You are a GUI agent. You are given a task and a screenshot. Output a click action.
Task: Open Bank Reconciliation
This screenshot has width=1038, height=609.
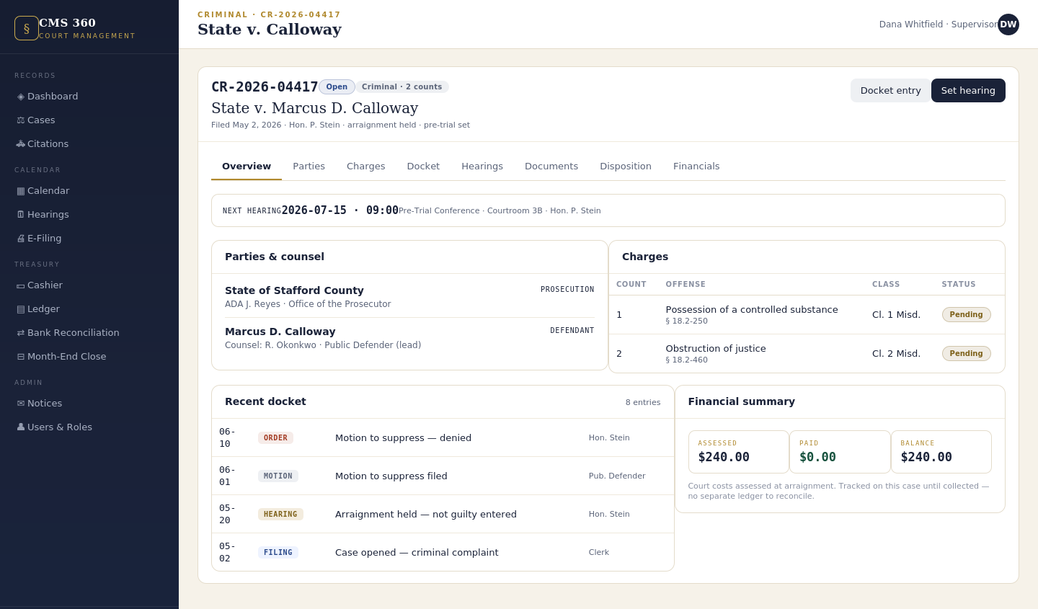(x=89, y=333)
